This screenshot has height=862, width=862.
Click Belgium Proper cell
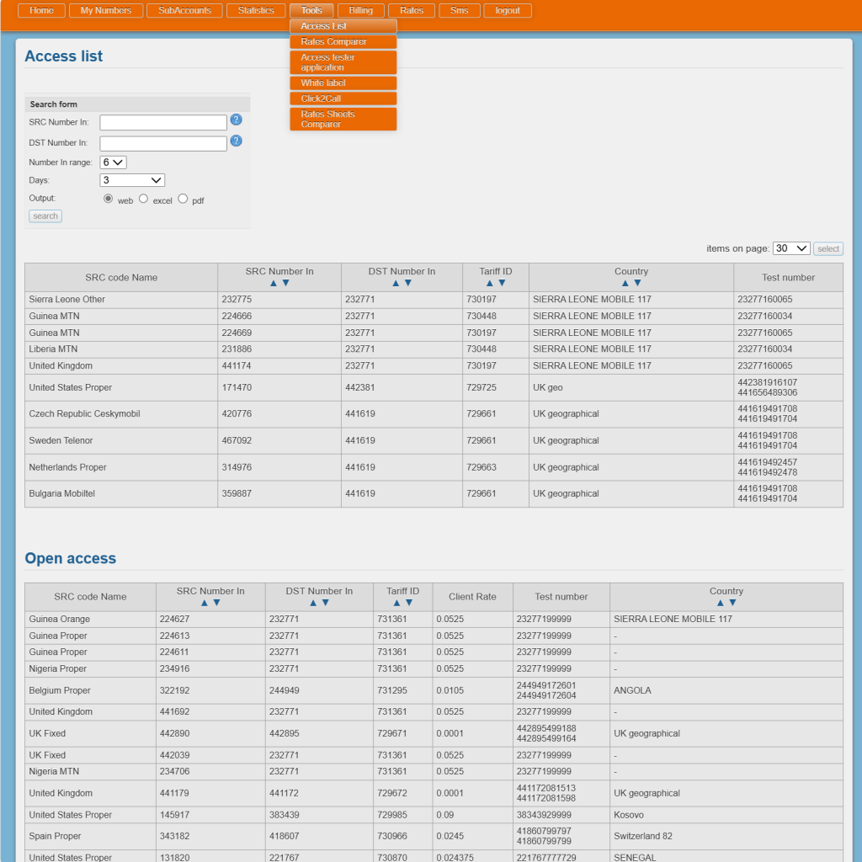point(90,690)
